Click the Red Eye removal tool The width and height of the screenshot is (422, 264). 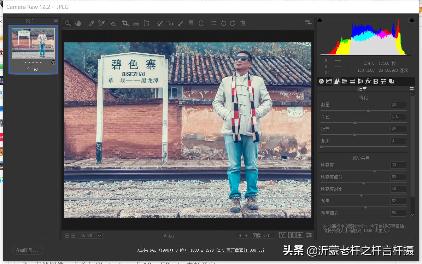[x=170, y=23]
